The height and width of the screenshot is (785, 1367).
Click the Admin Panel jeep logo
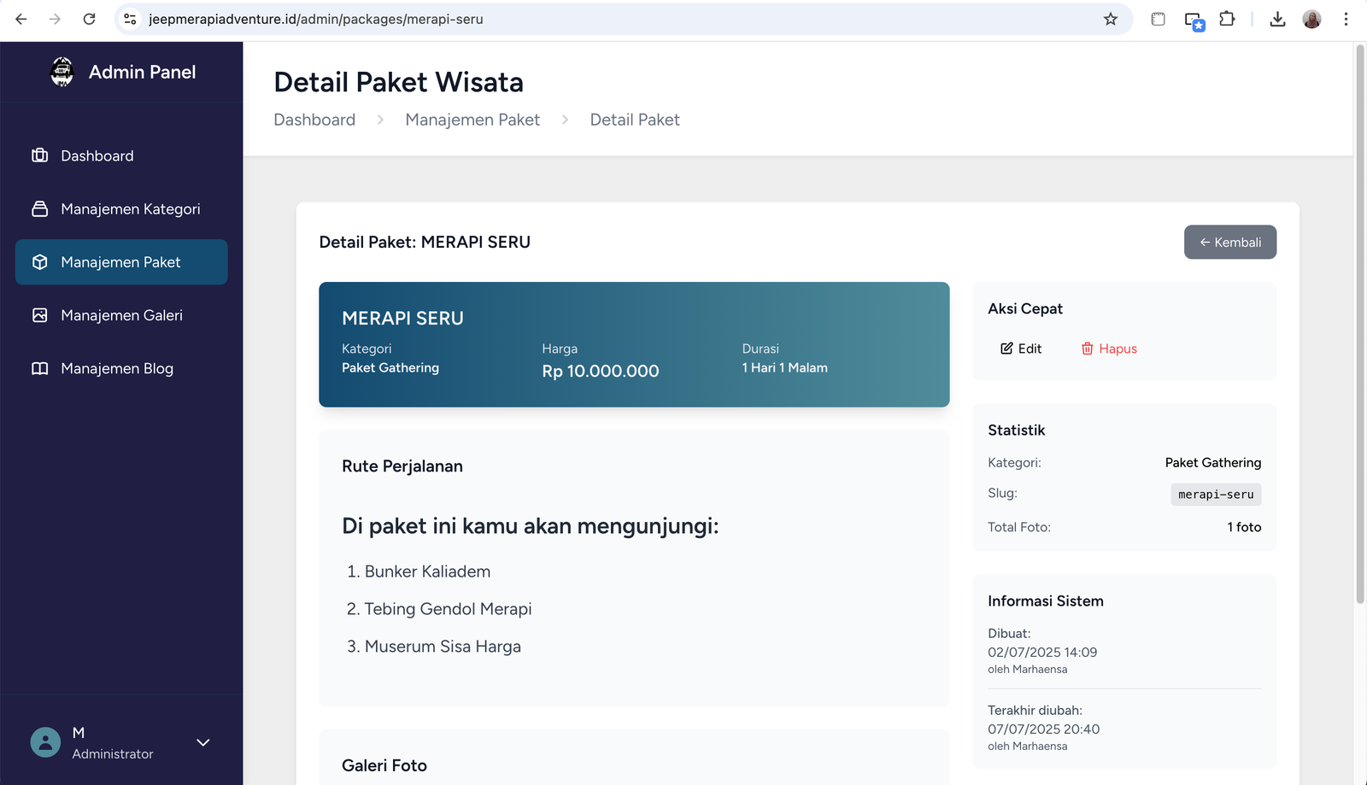[x=62, y=72]
